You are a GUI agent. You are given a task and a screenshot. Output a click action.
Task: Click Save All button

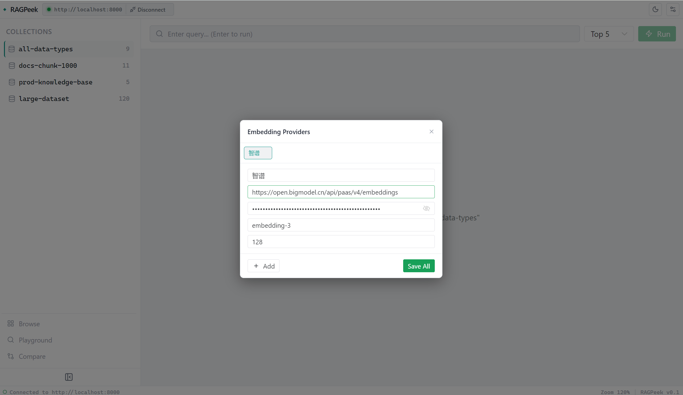[419, 266]
